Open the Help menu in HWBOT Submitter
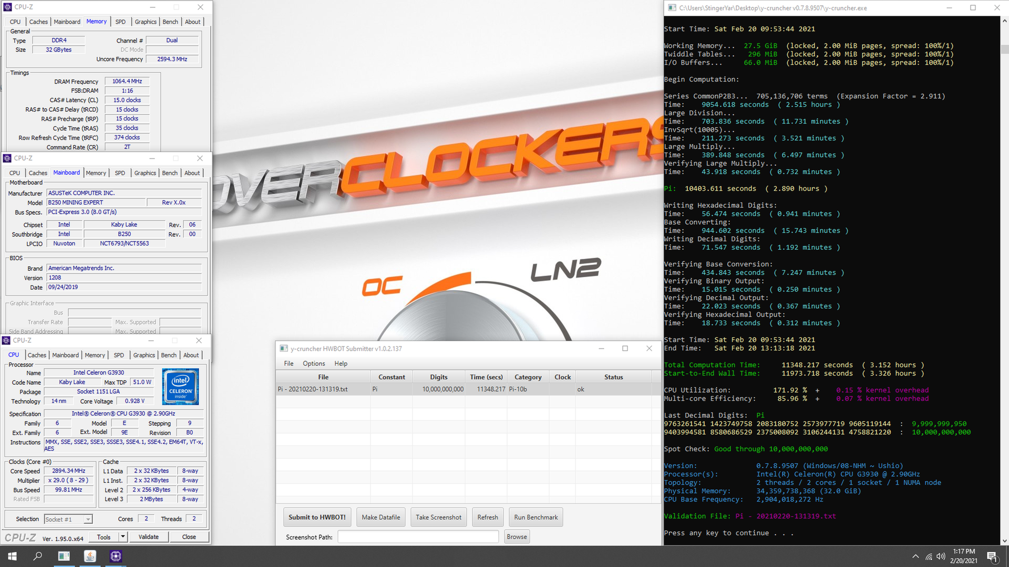1009x567 pixels. click(341, 363)
